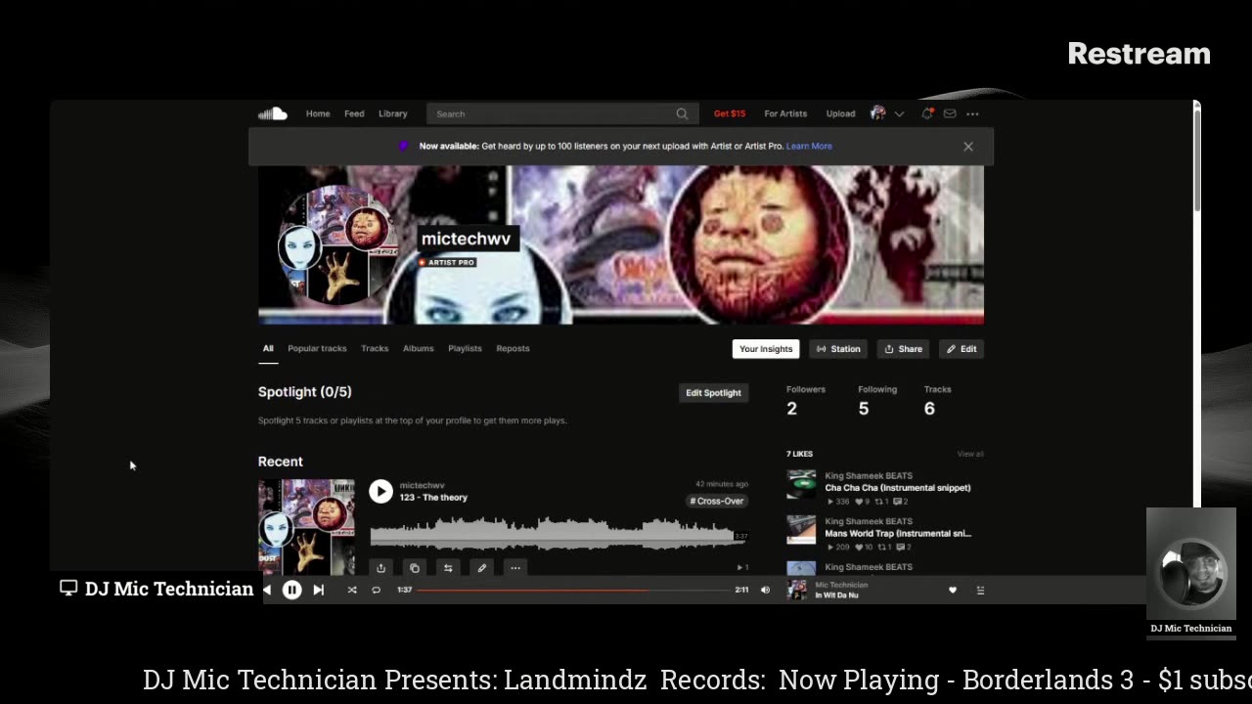The height and width of the screenshot is (704, 1252).
Task: Click the '123 - The theory' cover artwork
Action: click(306, 527)
